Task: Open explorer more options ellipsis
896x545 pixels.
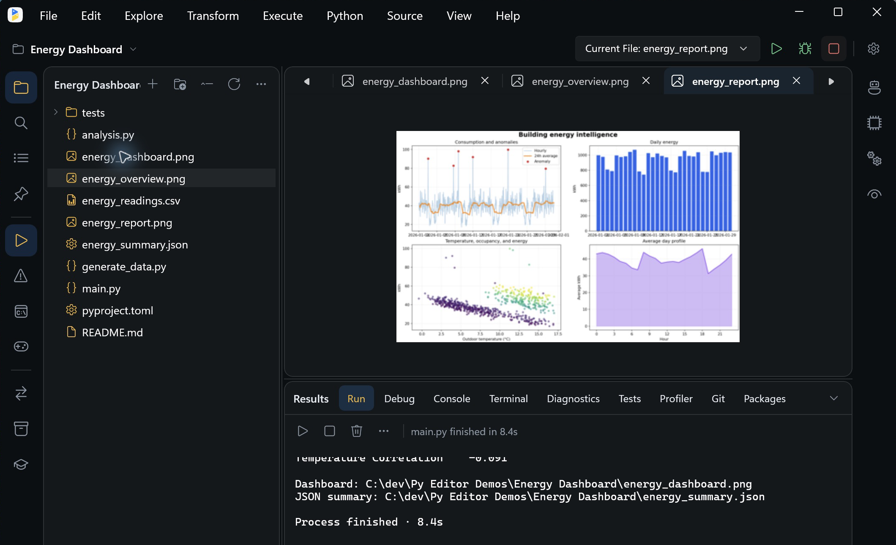Action: pos(261,84)
